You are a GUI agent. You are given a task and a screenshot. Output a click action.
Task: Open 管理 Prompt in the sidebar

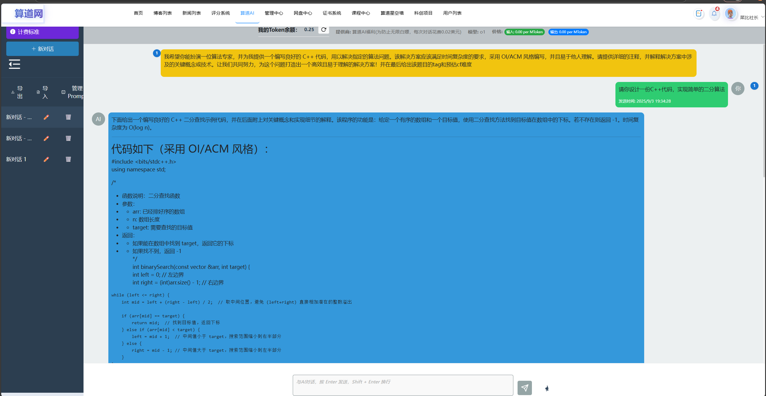[x=72, y=92]
